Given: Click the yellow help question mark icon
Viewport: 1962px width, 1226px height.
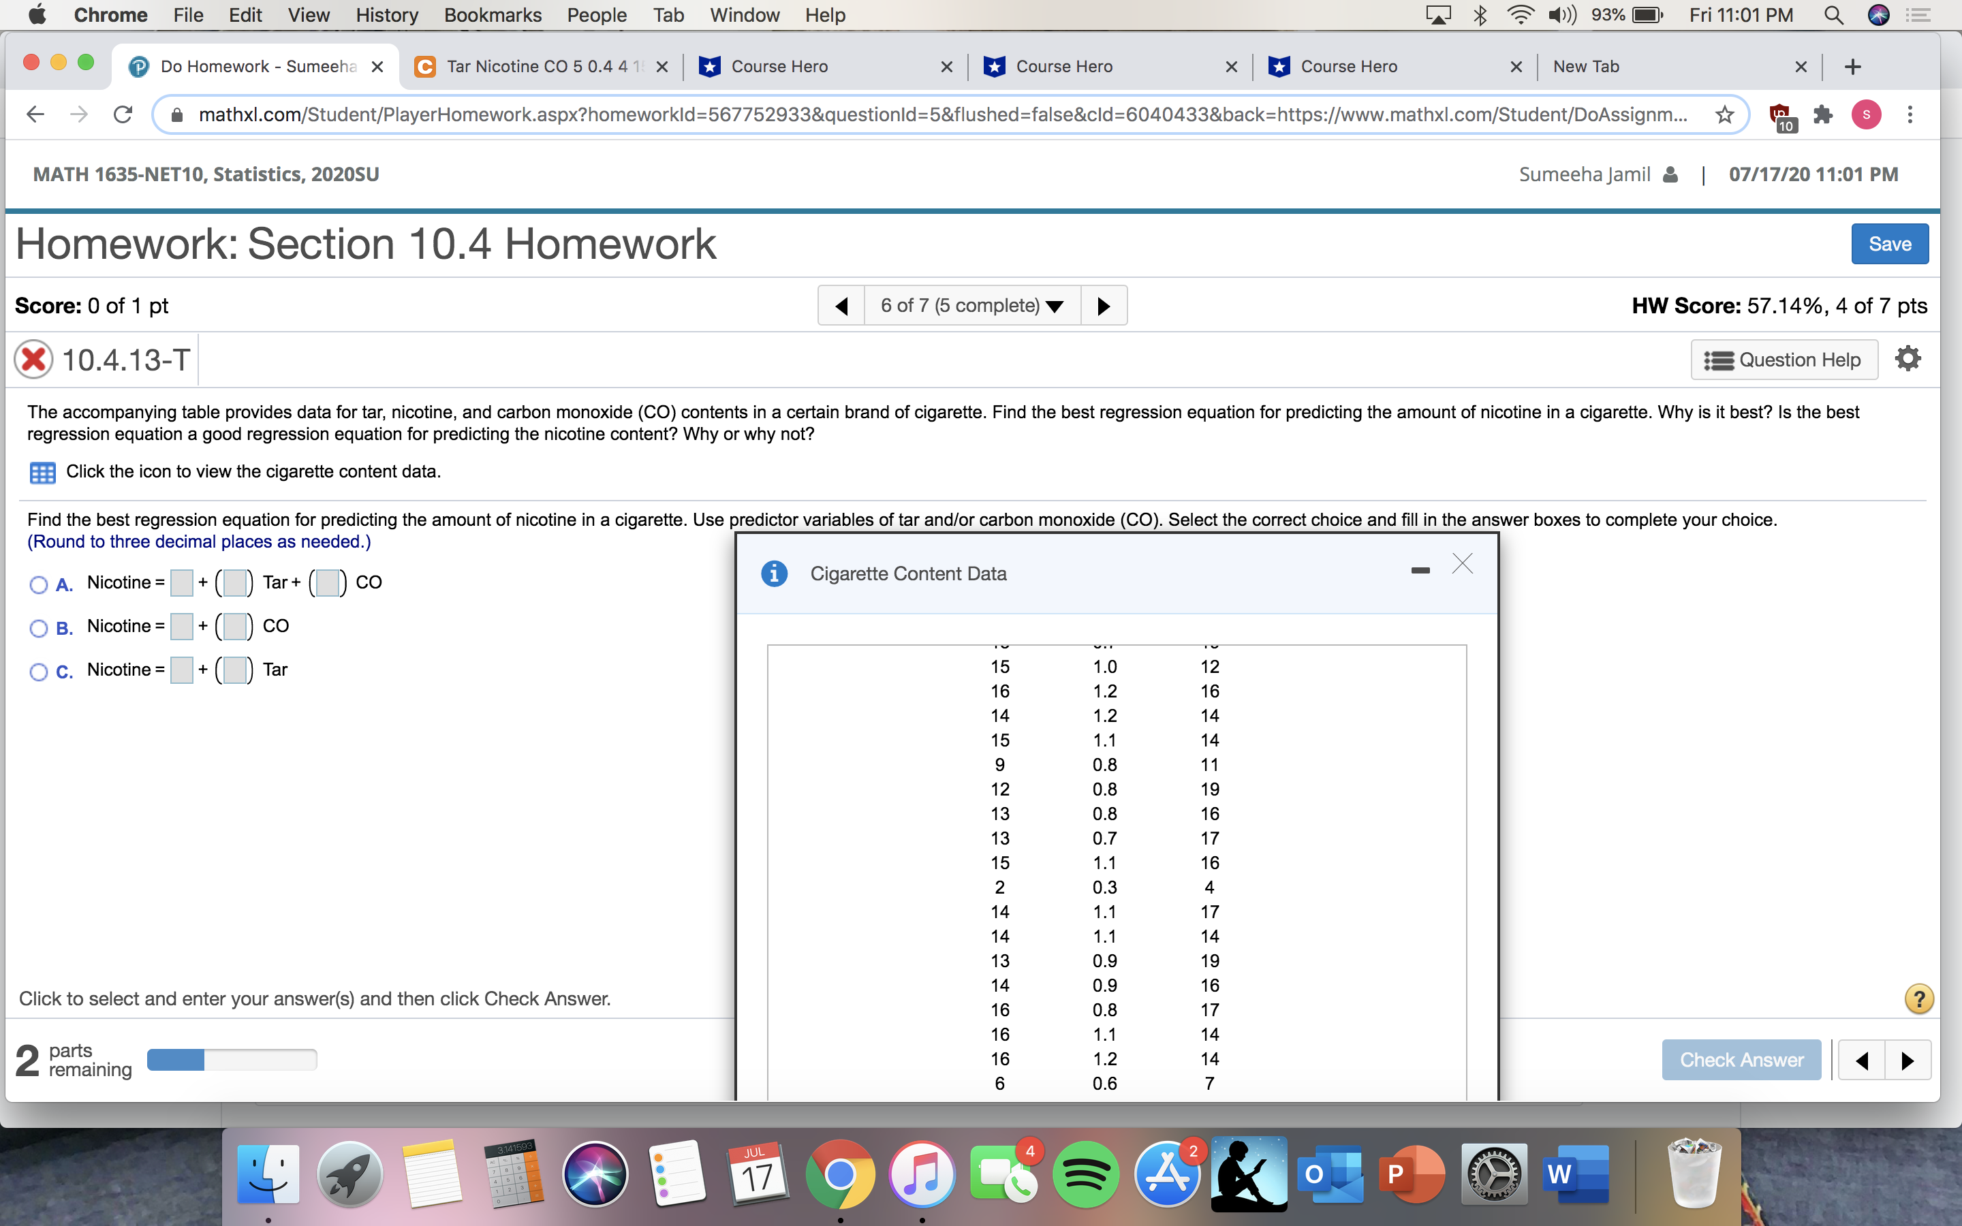Looking at the screenshot, I should (x=1918, y=998).
